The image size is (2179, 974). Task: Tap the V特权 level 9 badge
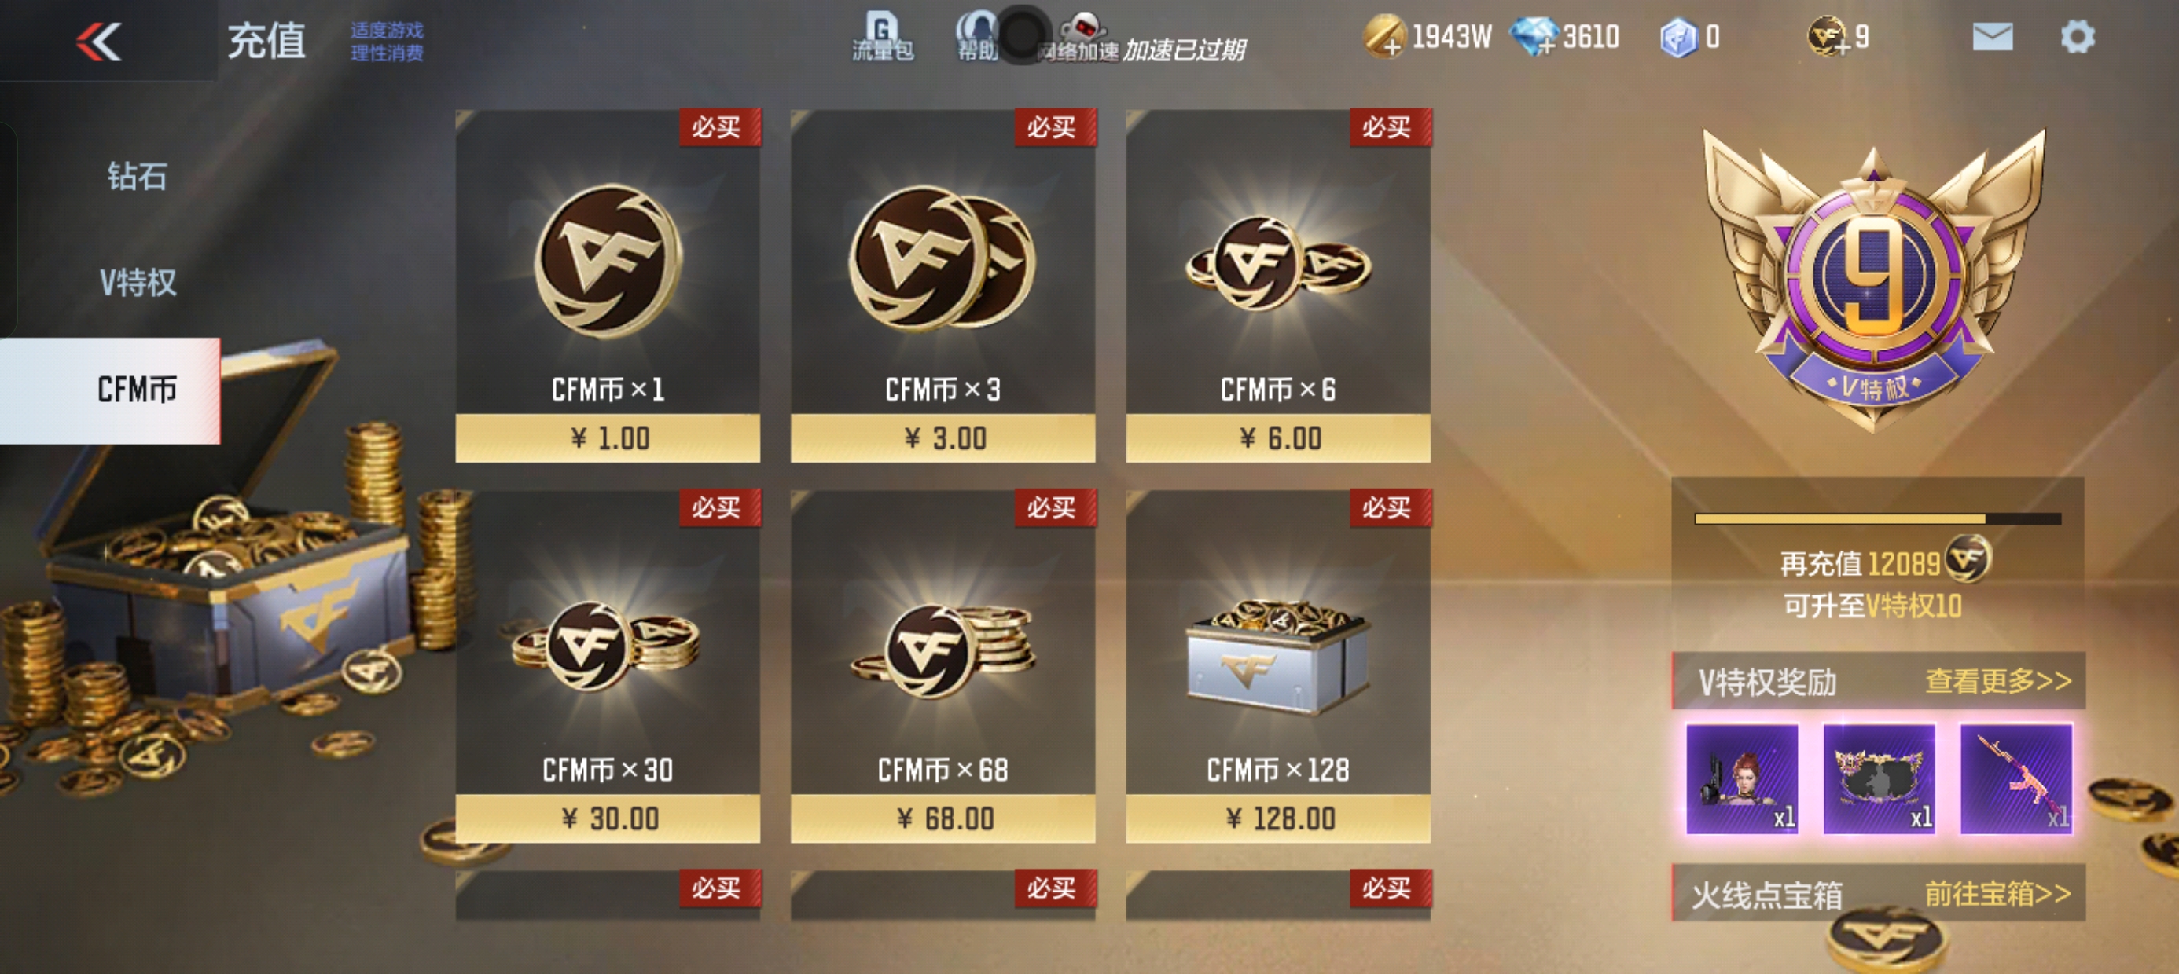(x=1874, y=279)
